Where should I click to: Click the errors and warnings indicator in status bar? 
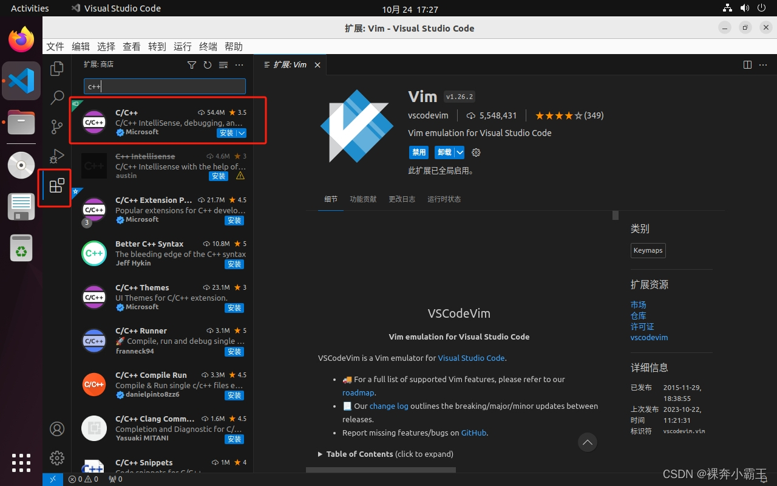tap(83, 479)
